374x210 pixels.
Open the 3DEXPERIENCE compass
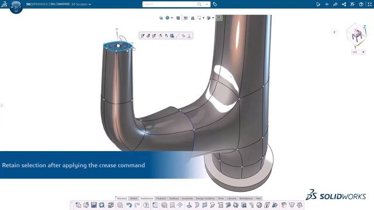[x=16, y=6]
